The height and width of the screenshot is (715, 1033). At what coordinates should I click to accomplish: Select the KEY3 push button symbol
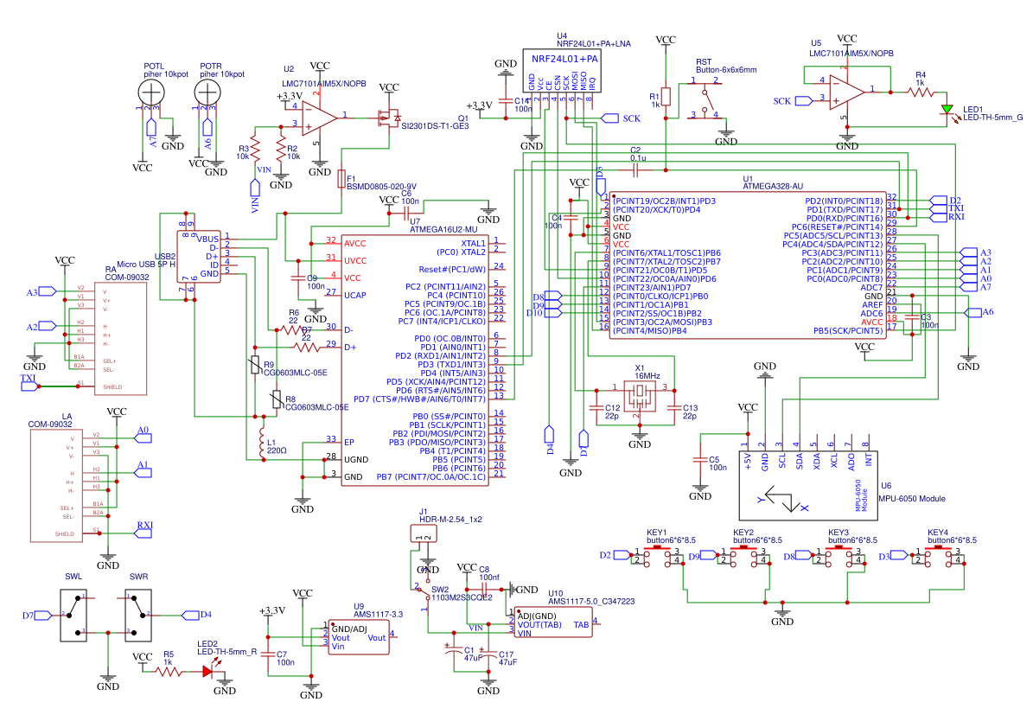click(x=839, y=555)
